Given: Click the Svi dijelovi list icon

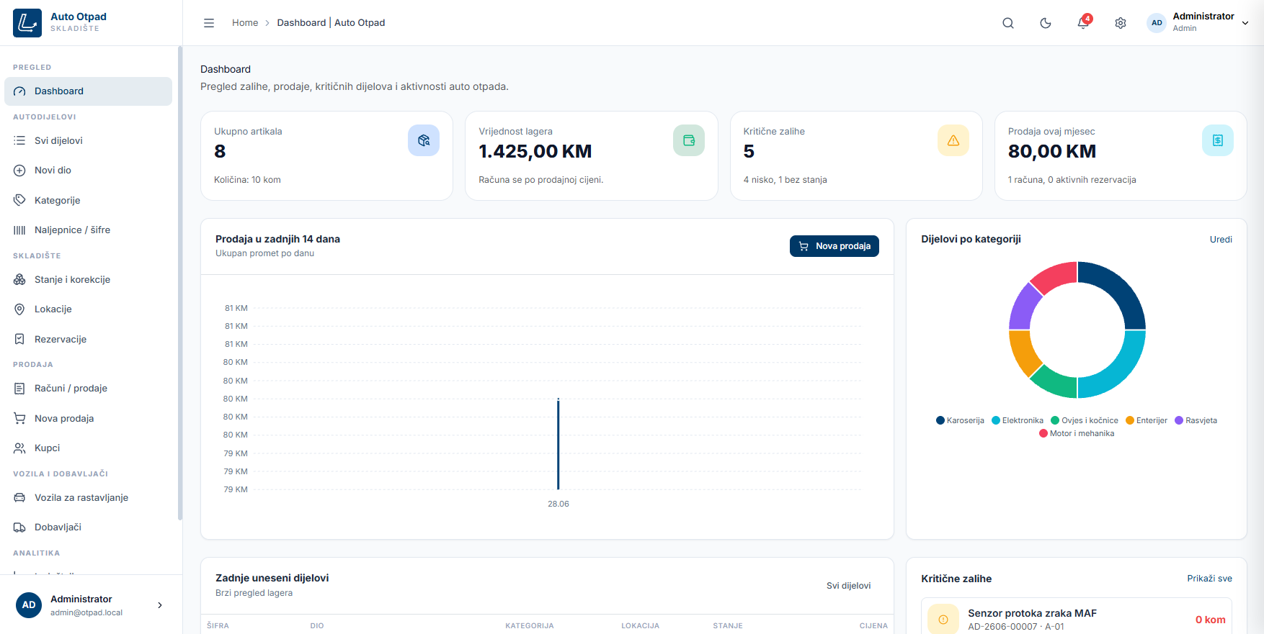Looking at the screenshot, I should 19,141.
